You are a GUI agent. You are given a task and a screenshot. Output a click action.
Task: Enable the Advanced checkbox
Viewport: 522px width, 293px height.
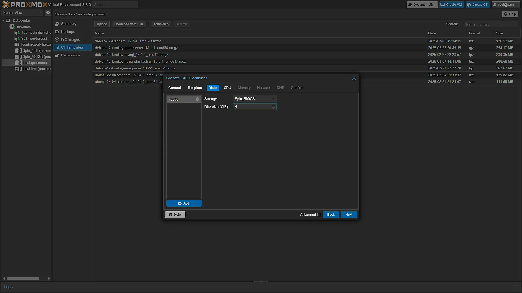tap(319, 215)
